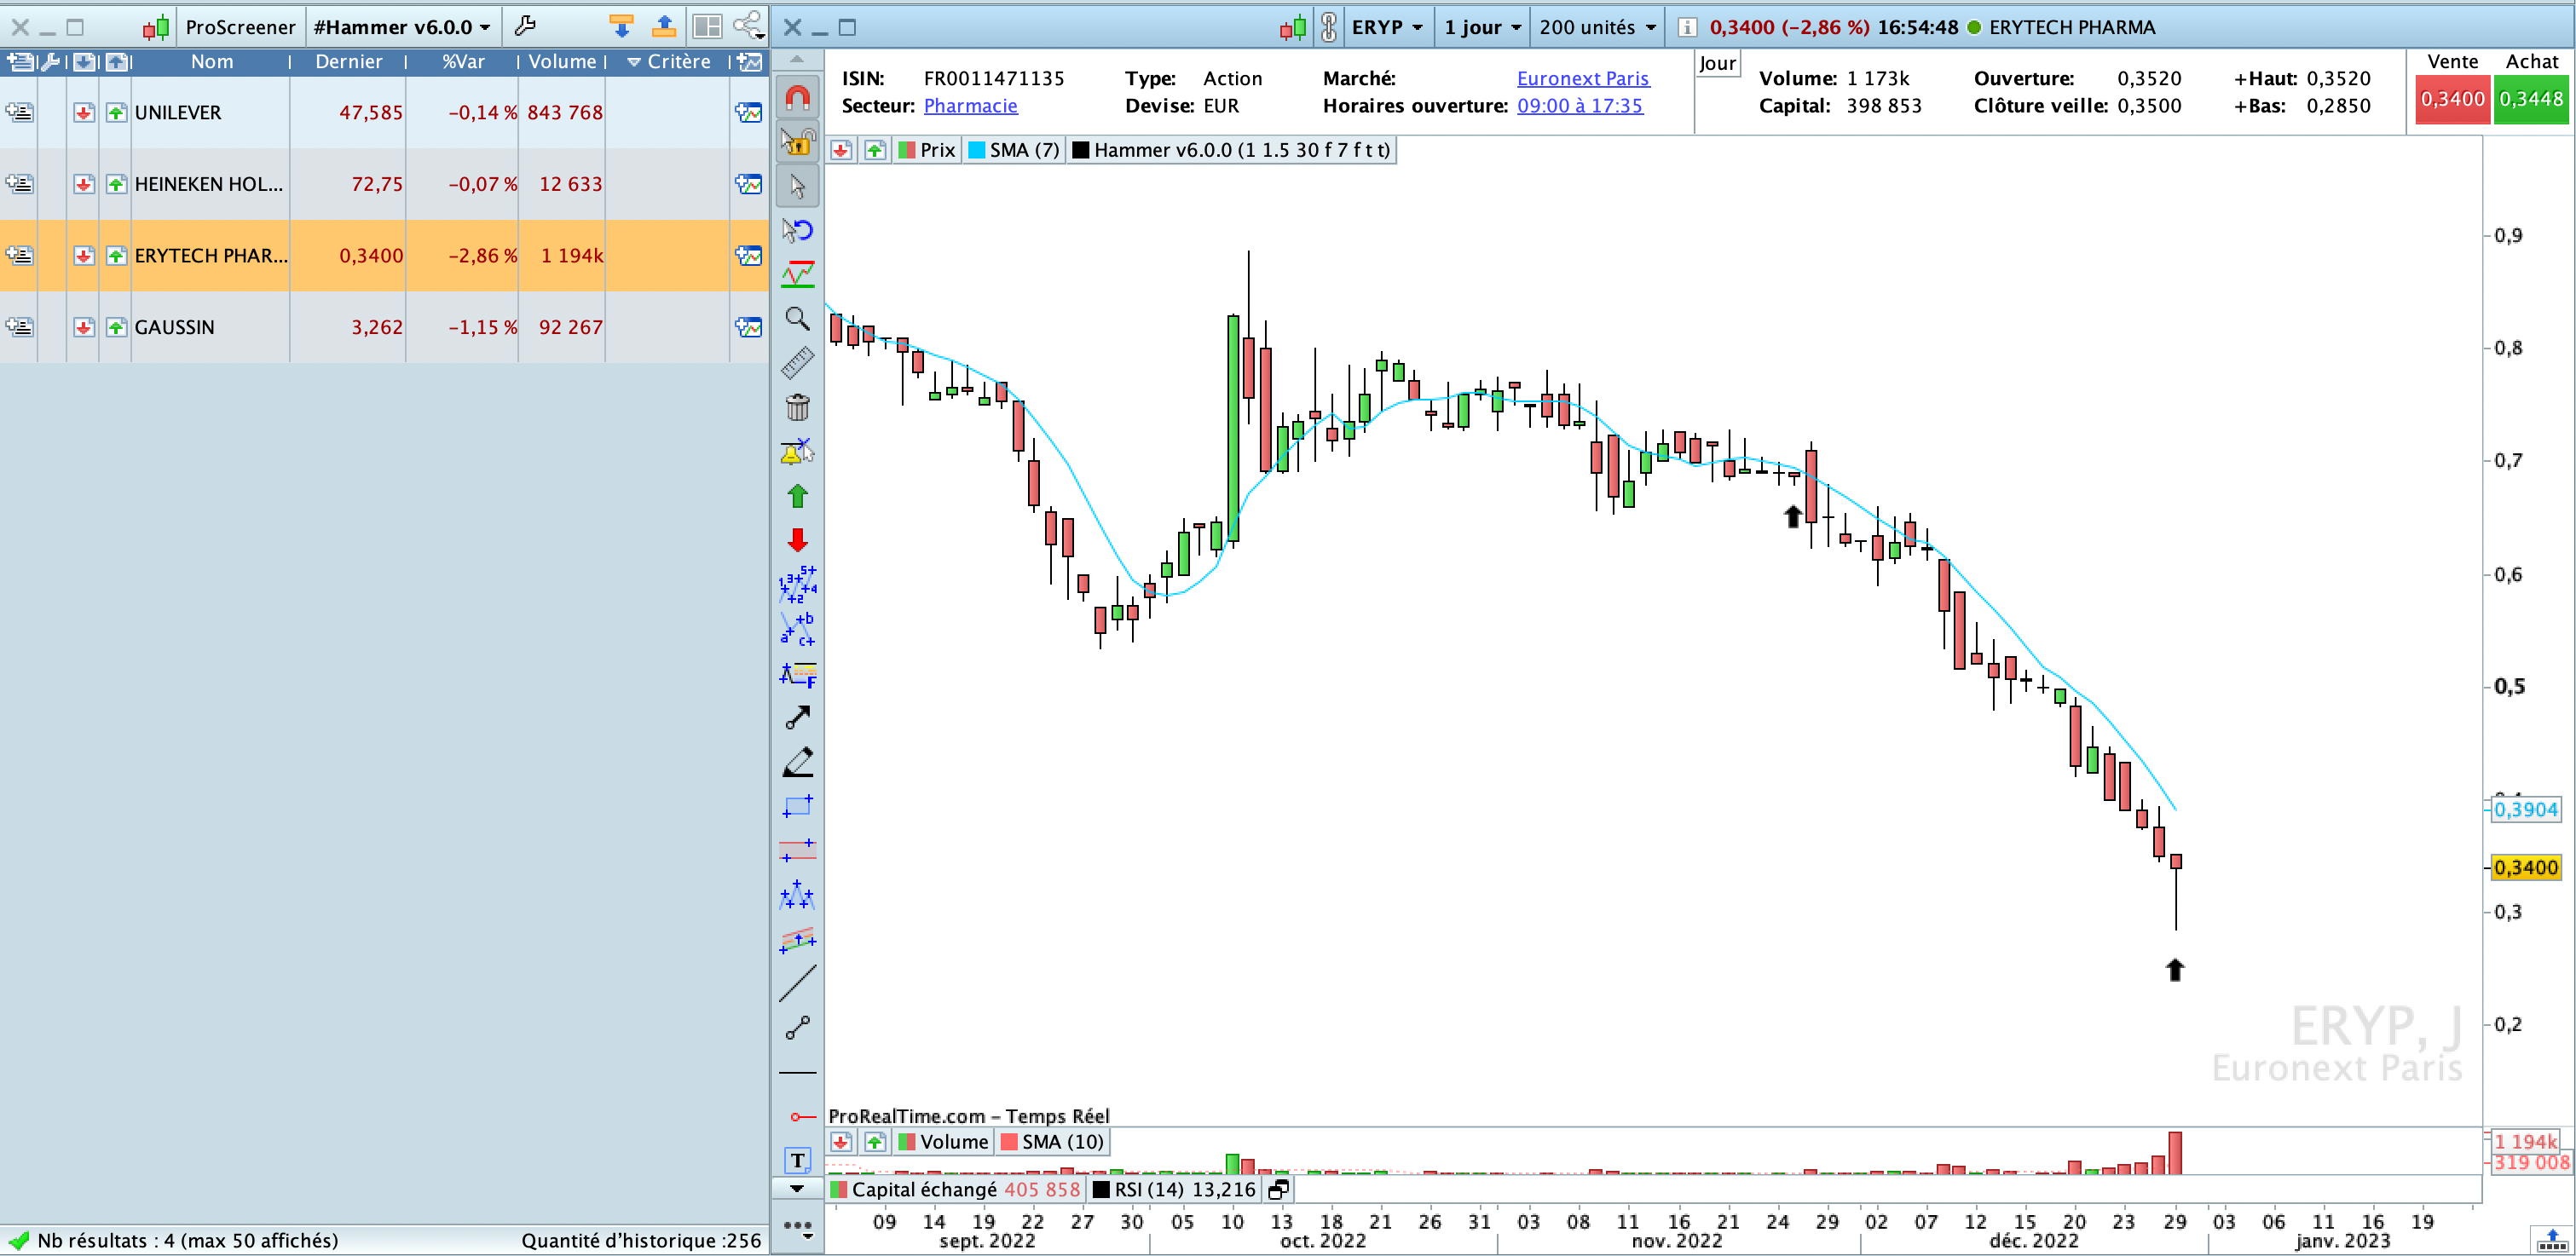This screenshot has height=1256, width=2576.
Task: Toggle the lock drawing tool
Action: (797, 142)
